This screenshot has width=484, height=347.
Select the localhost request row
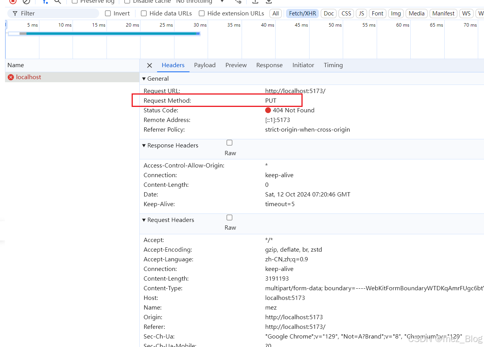72,77
